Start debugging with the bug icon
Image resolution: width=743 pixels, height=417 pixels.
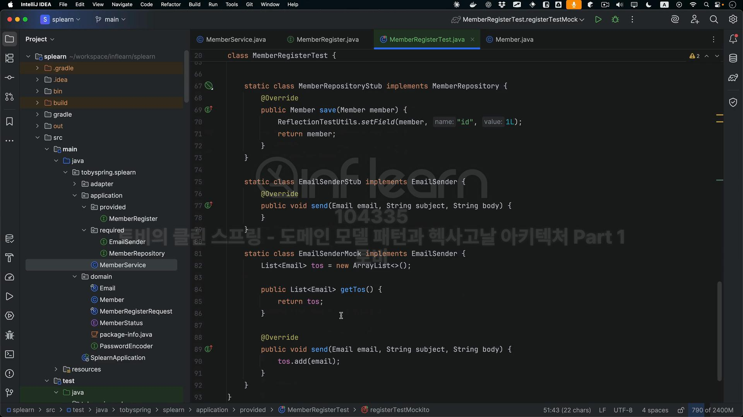[615, 19]
